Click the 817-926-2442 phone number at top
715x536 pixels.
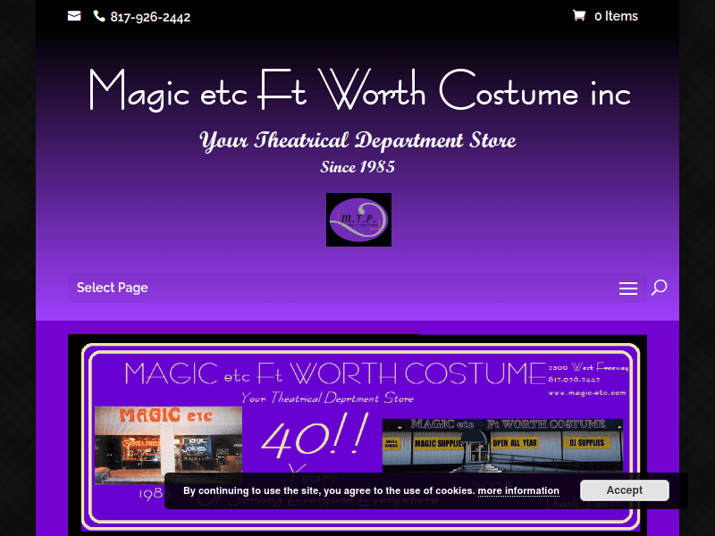click(150, 16)
